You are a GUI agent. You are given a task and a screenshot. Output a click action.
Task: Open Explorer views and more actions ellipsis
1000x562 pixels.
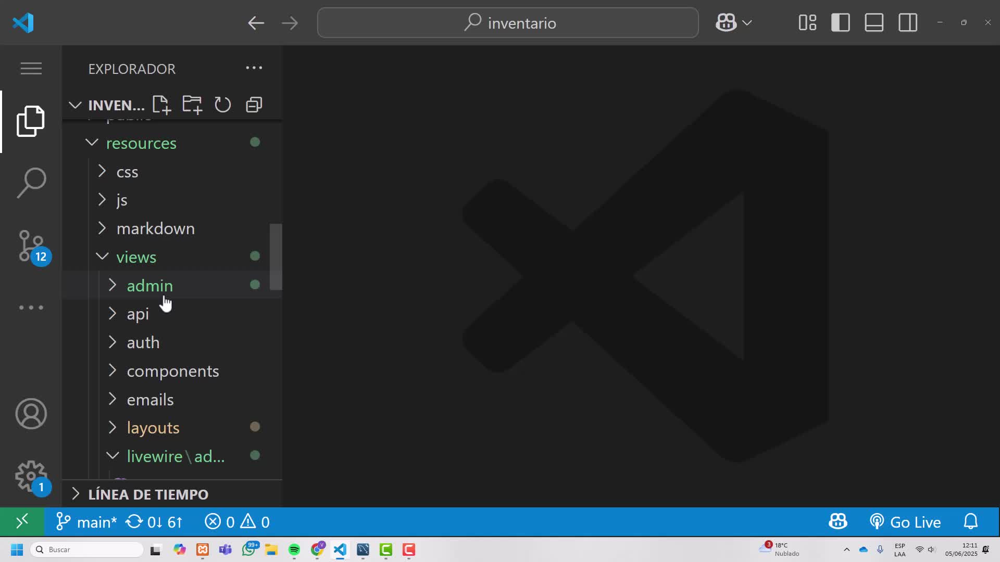point(254,68)
